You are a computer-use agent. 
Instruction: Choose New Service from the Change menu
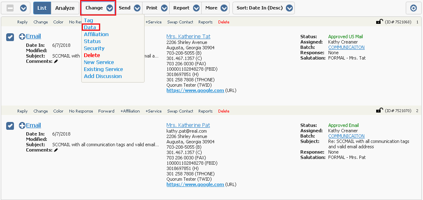(x=99, y=62)
